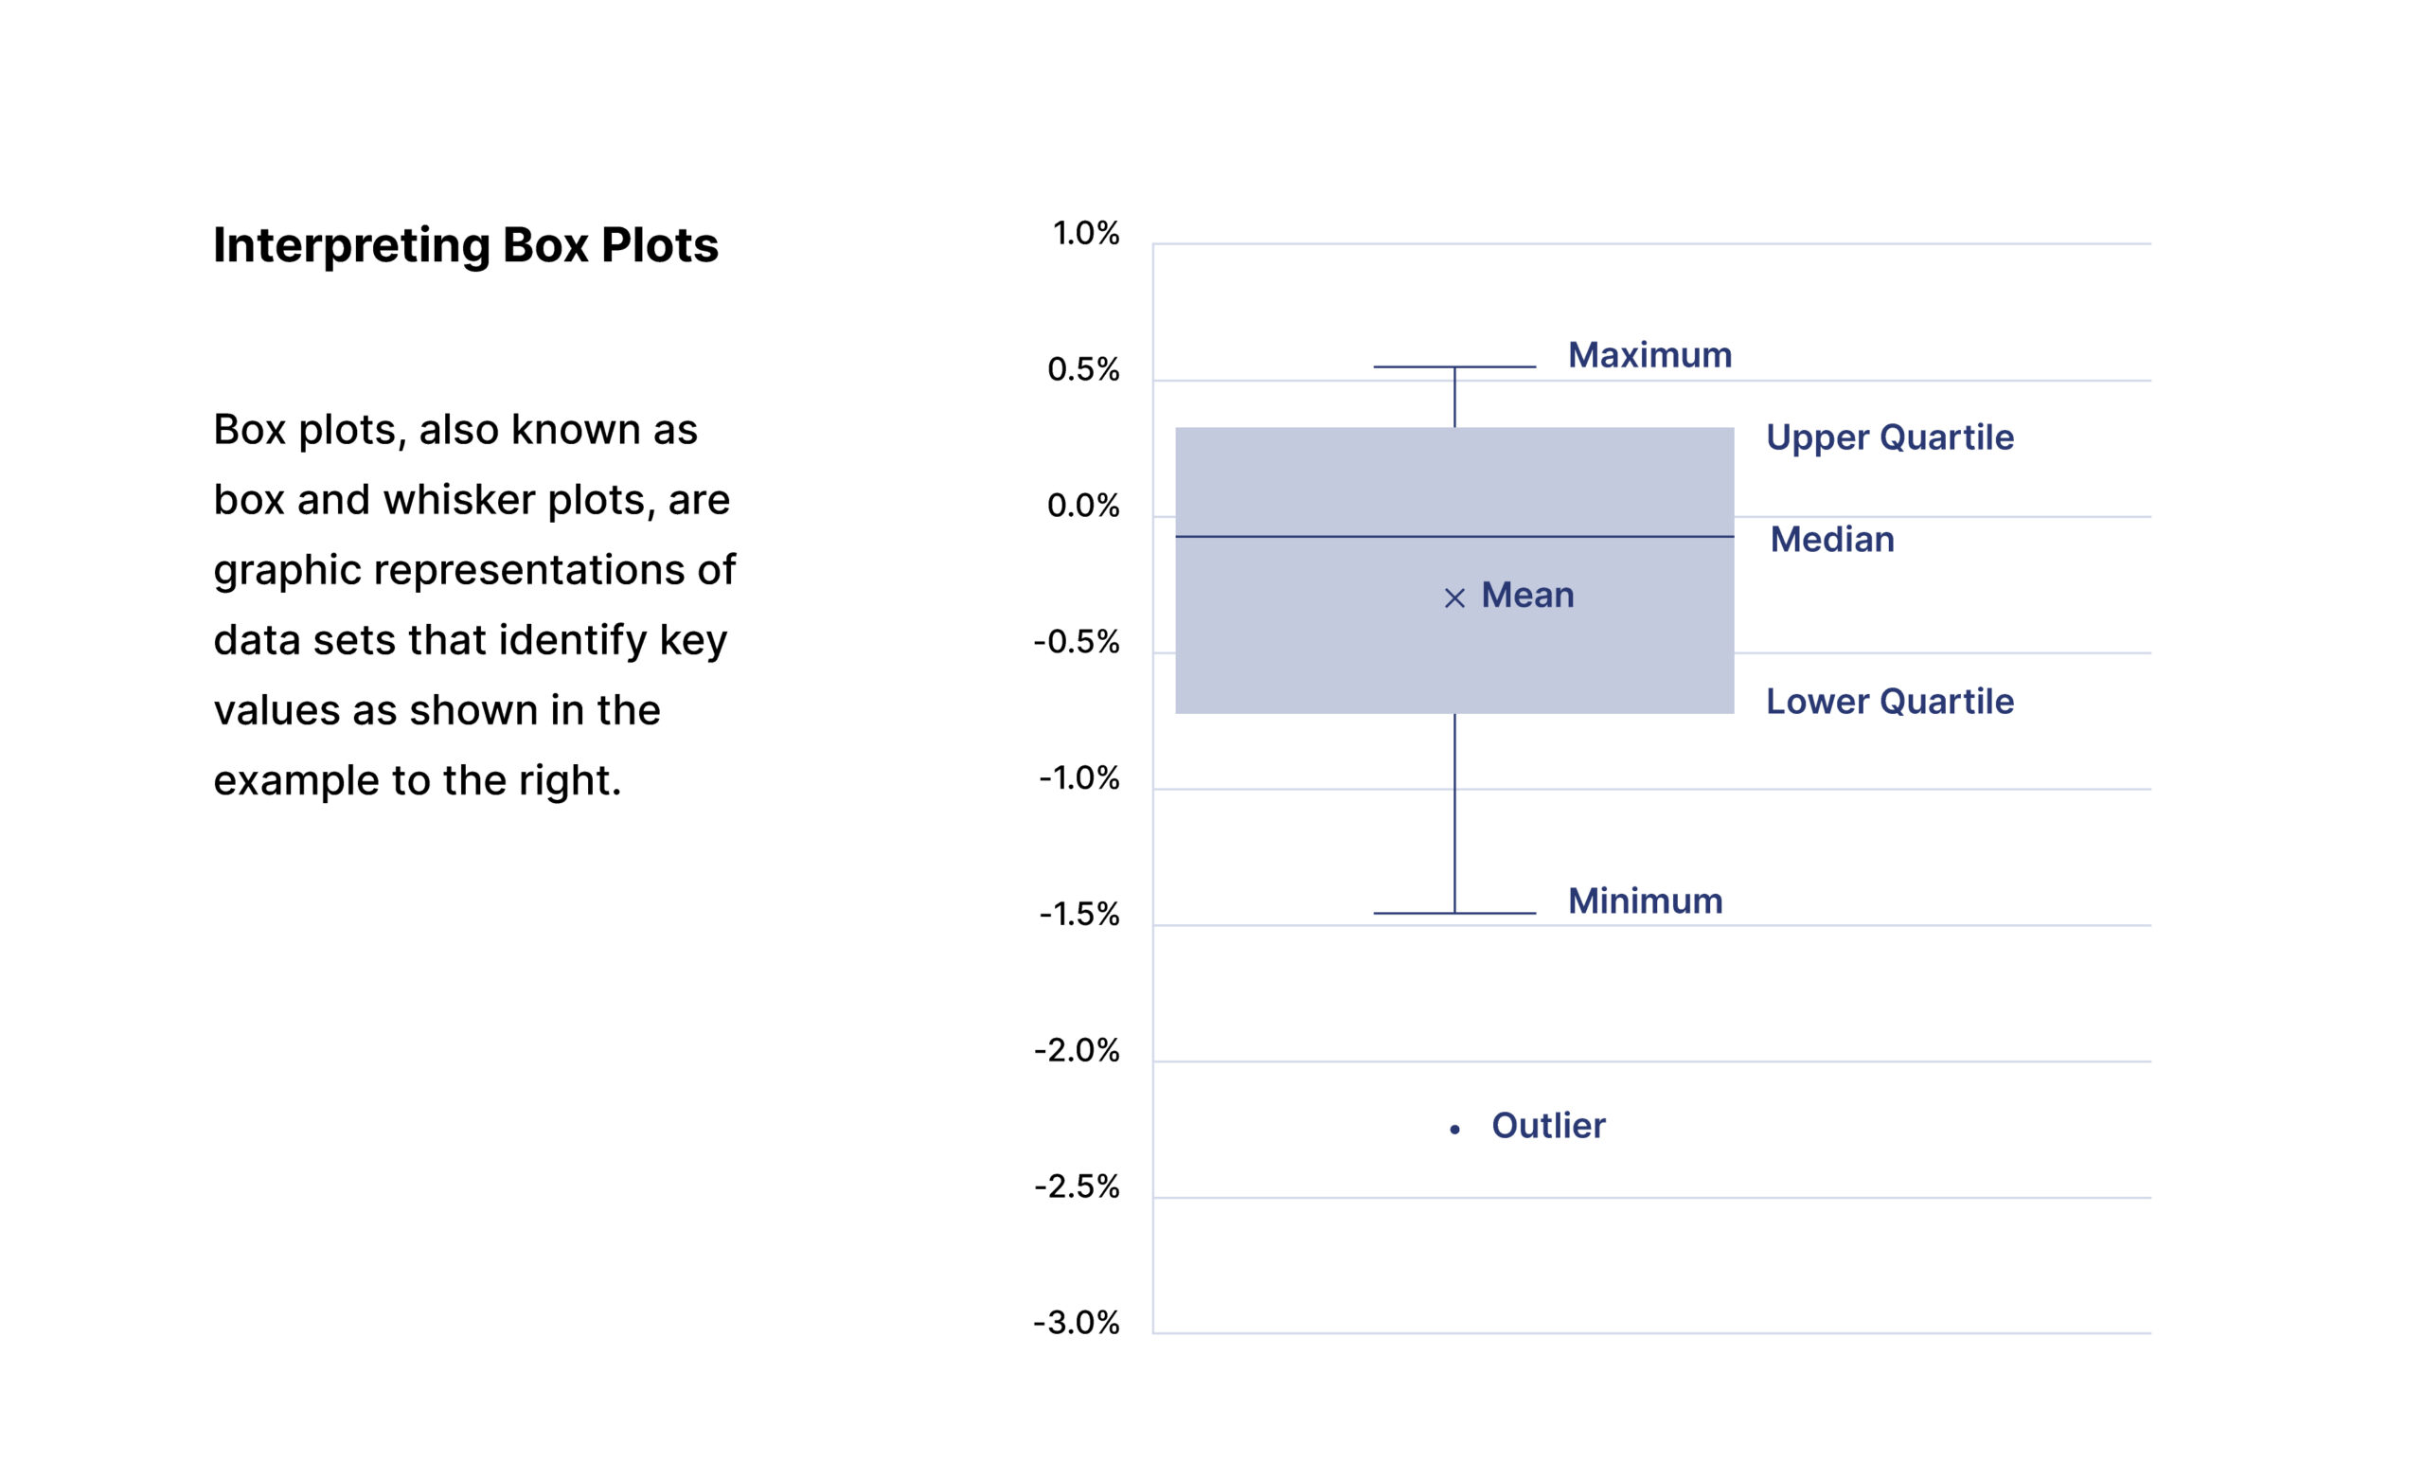
Task: Click the Interpreting Box Plots heading
Action: [465, 246]
